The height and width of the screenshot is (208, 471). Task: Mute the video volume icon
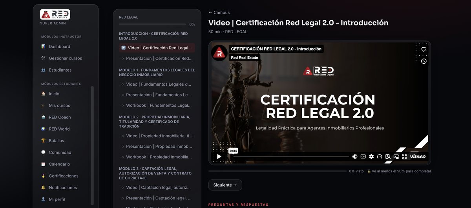[x=354, y=156]
